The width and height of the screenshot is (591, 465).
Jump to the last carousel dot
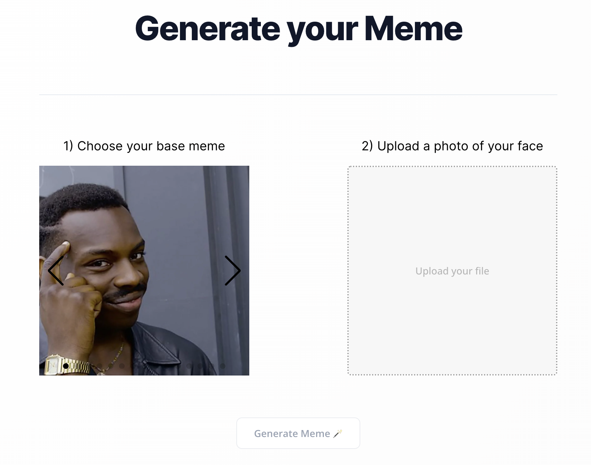point(223,366)
